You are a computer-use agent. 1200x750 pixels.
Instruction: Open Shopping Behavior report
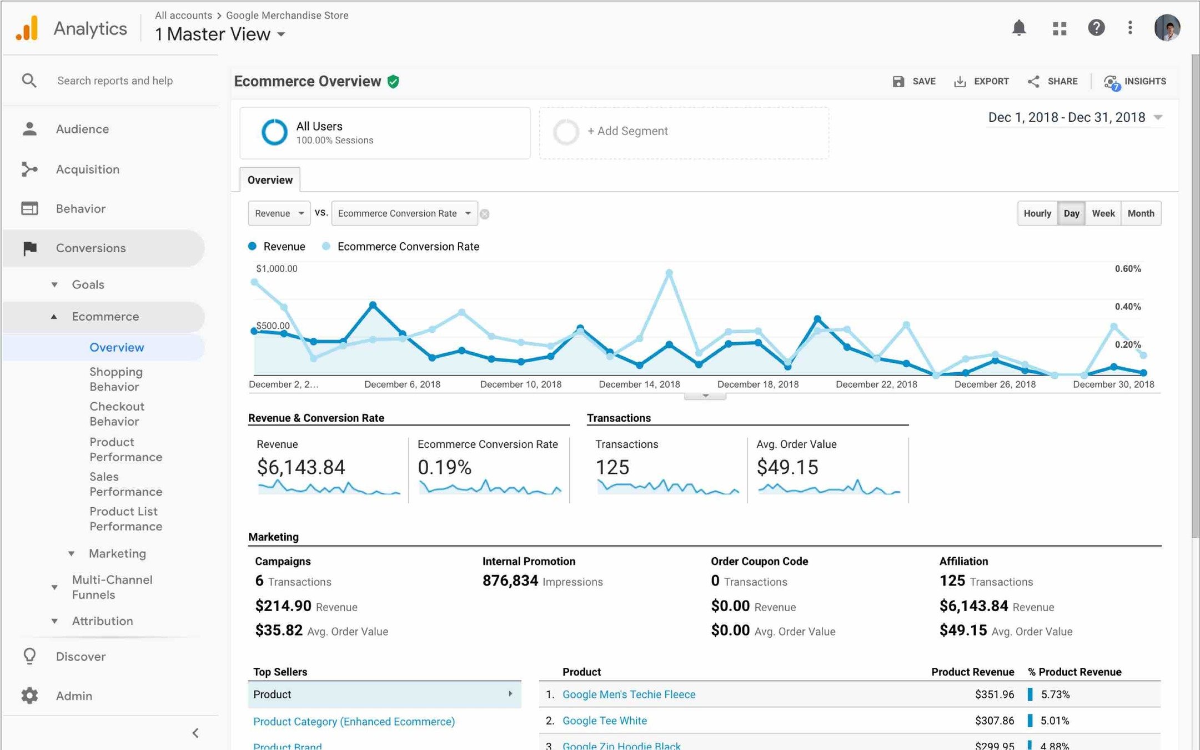coord(116,379)
